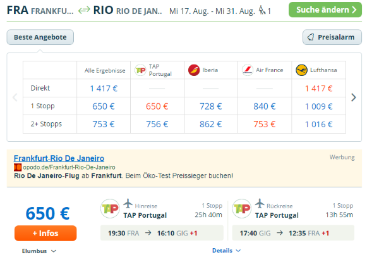379x257 pixels.
Task: Expand flight Details dropdown
Action: pos(226,251)
